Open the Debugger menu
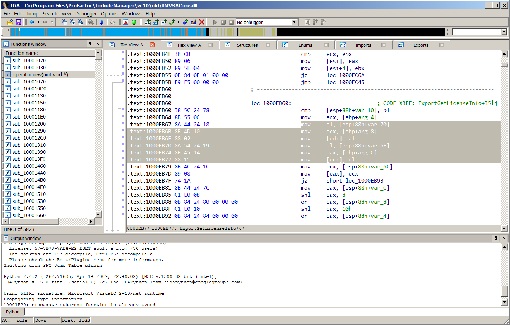This screenshot has width=510, height=325. (86, 14)
